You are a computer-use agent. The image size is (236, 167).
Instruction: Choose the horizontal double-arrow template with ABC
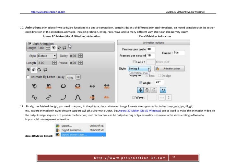[107, 86]
